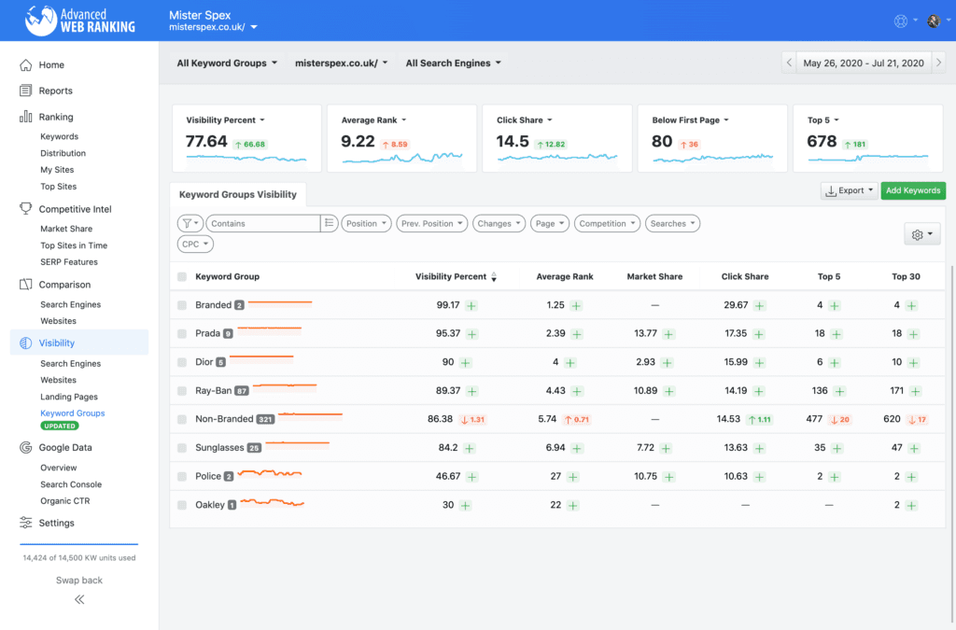Expand the Changes filter dropdown

tap(499, 224)
